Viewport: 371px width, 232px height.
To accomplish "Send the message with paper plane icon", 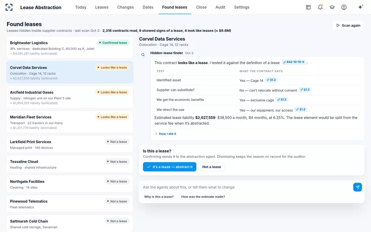I will (x=357, y=187).
